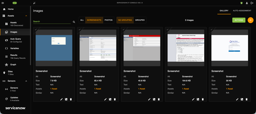256x114 pixels.
Task: Unassign image icon on 65.4 KB card
Action: tap(110, 99)
